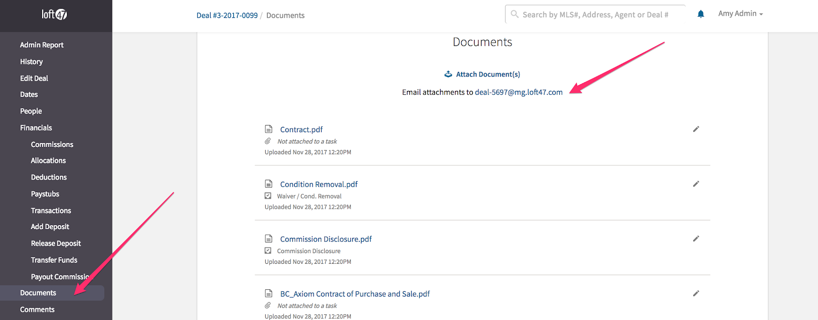Click the MLS#, Address, Agent search field

click(595, 15)
